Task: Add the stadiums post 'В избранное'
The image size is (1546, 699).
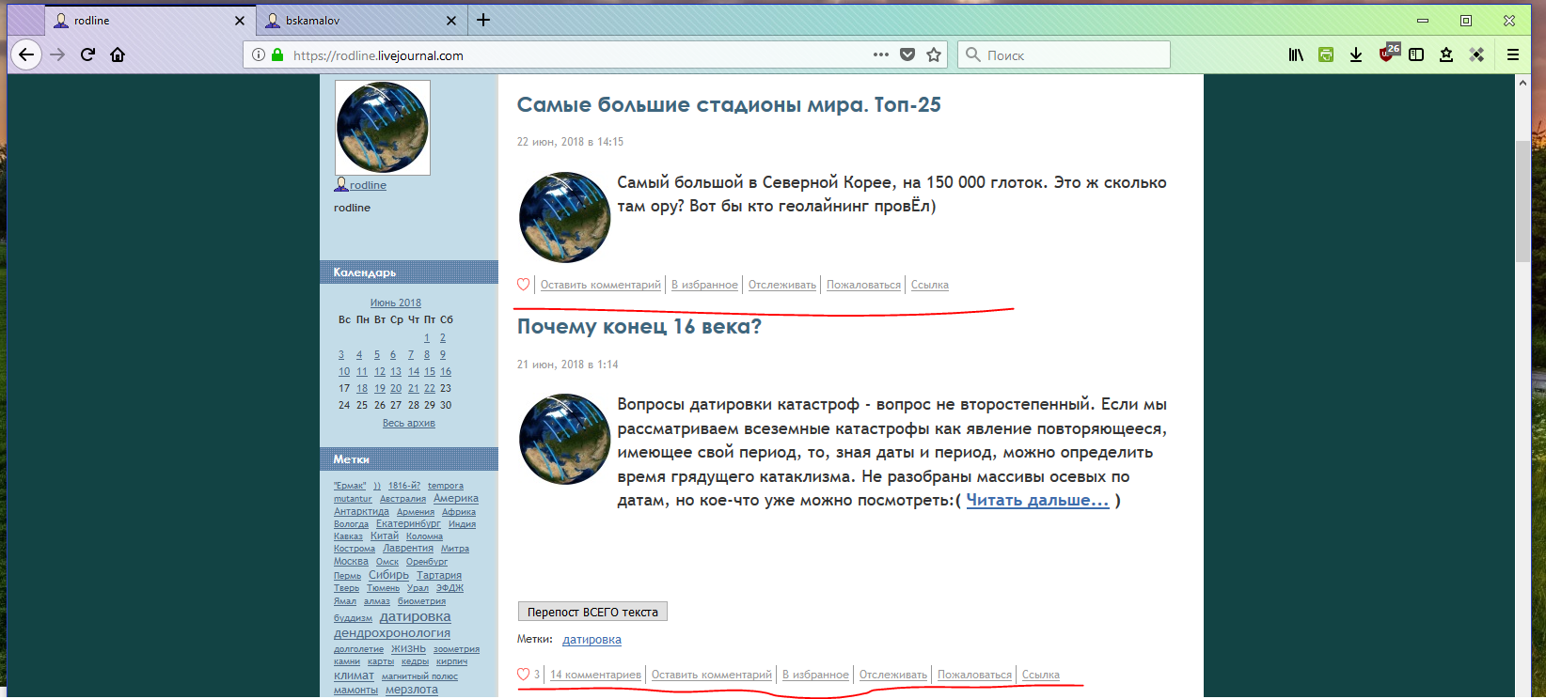Action: (704, 285)
